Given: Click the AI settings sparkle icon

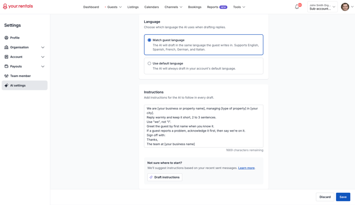Looking at the screenshot, I should (6, 86).
